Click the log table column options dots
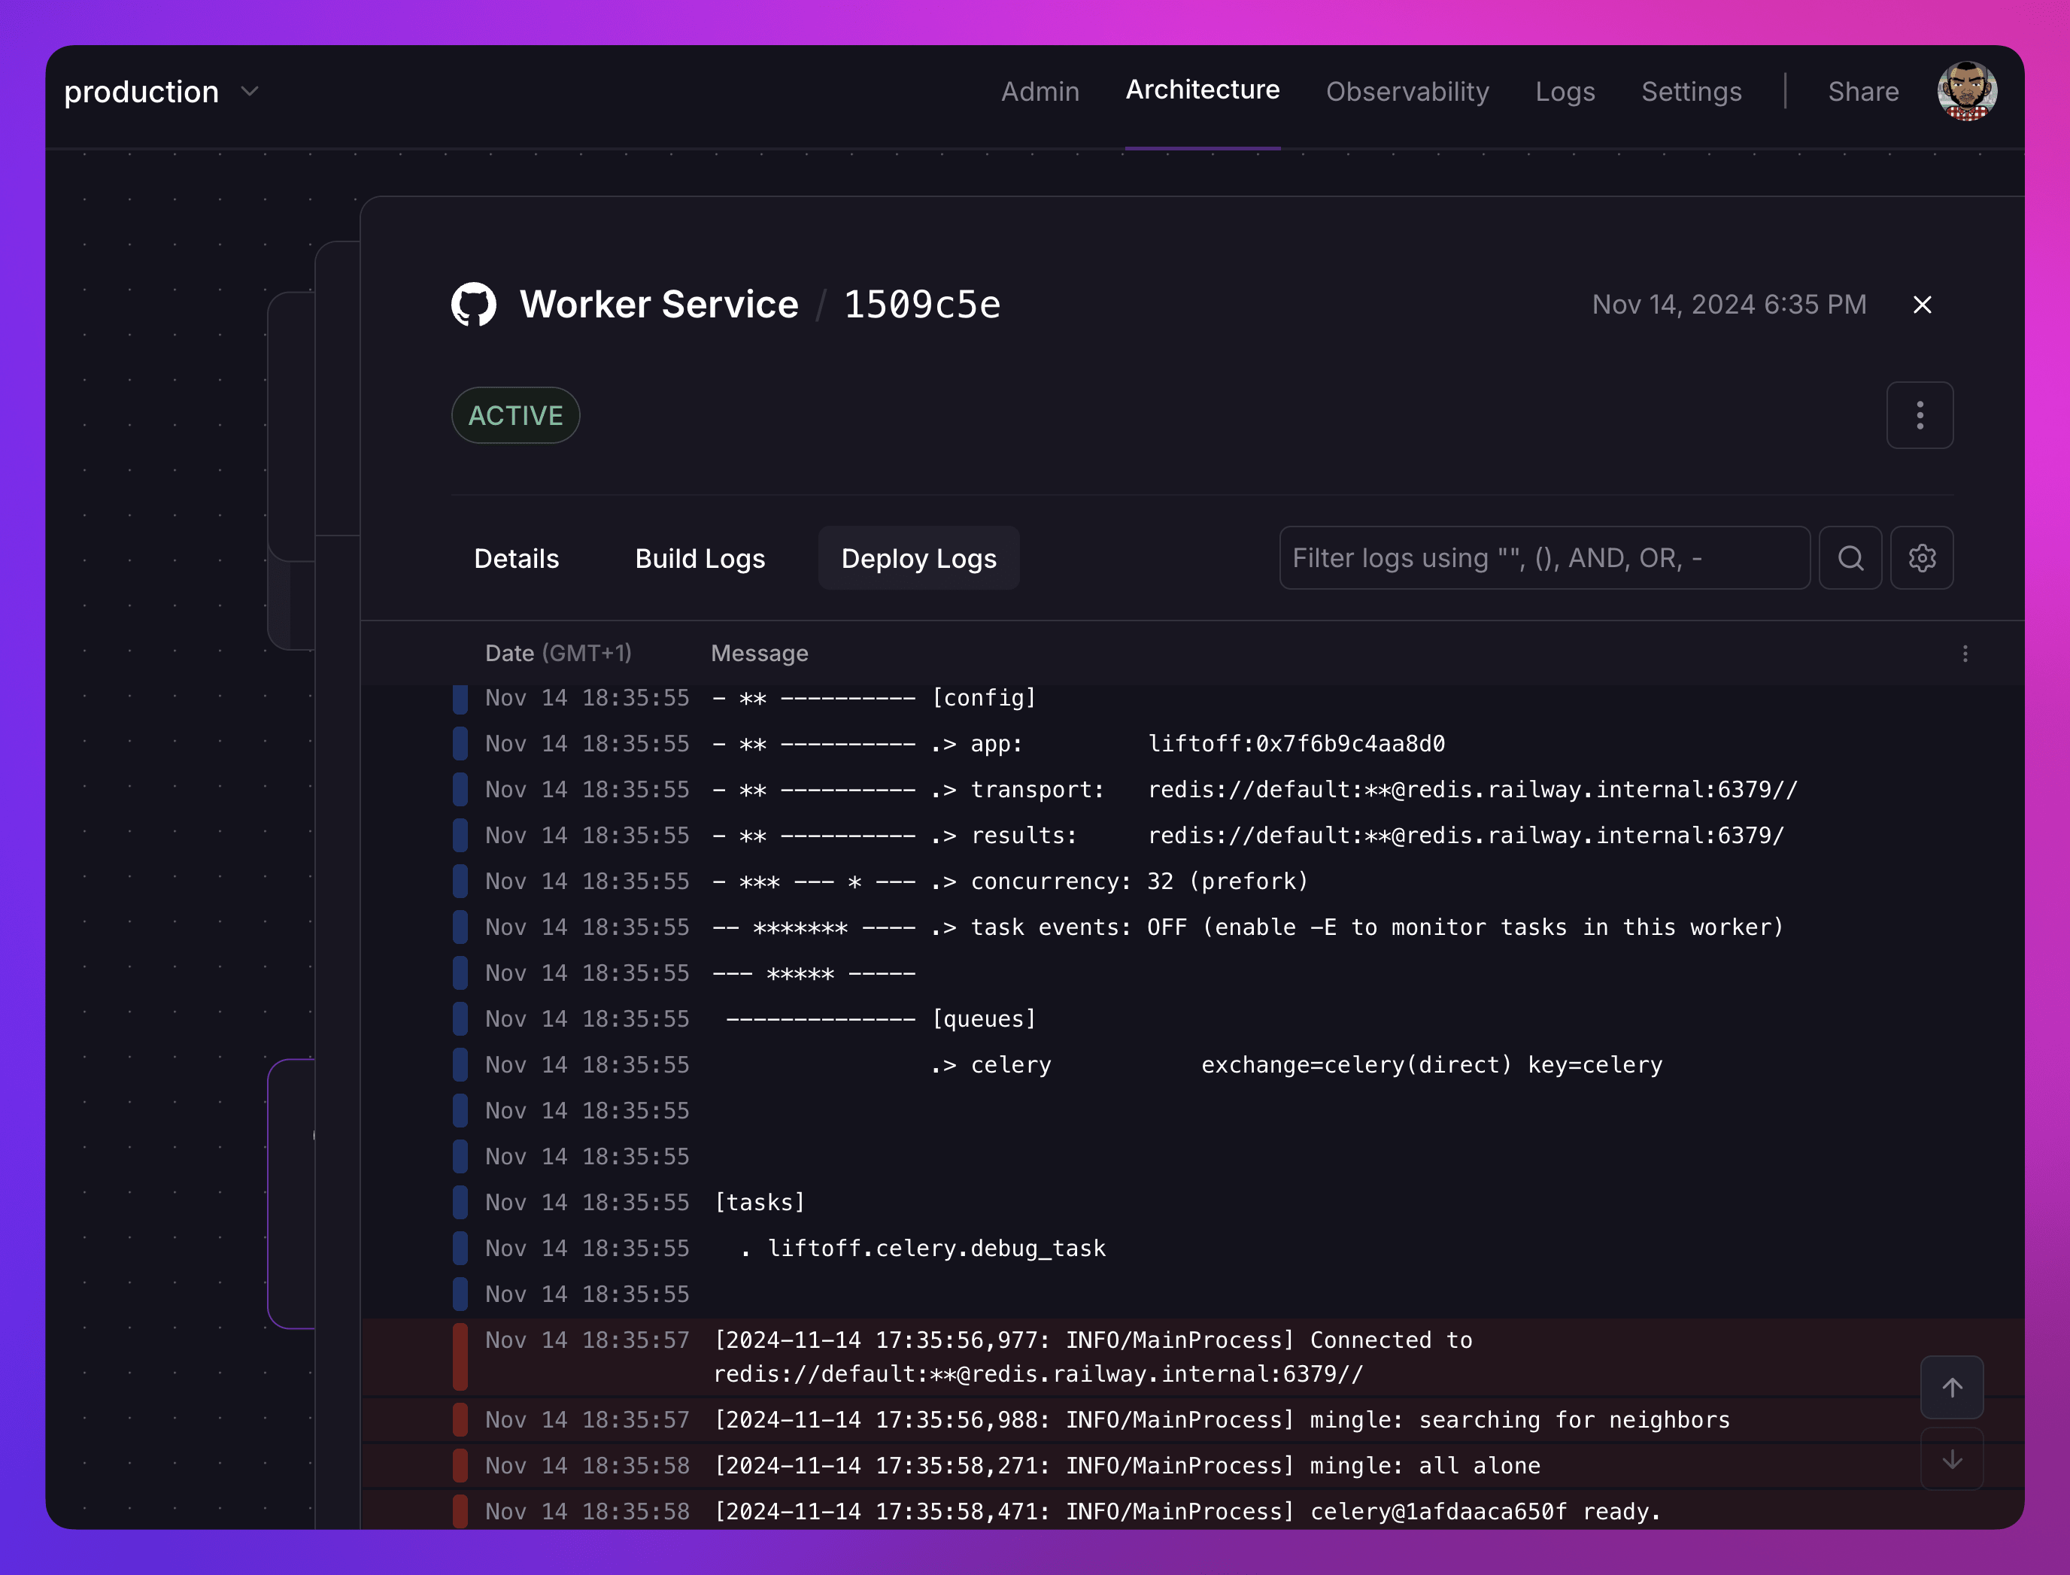The image size is (2070, 1575). click(x=1965, y=654)
